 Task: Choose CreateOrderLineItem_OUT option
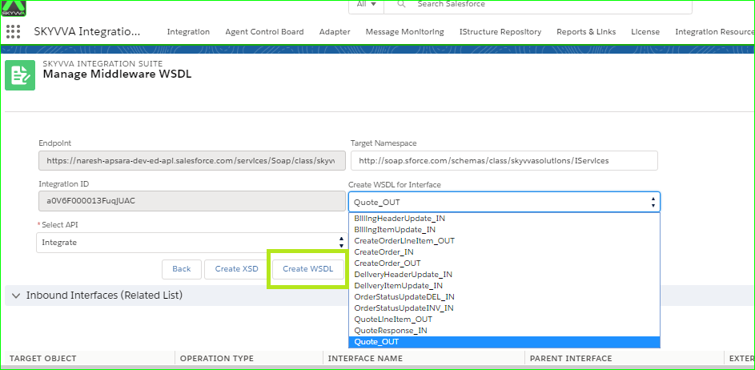pyautogui.click(x=504, y=240)
